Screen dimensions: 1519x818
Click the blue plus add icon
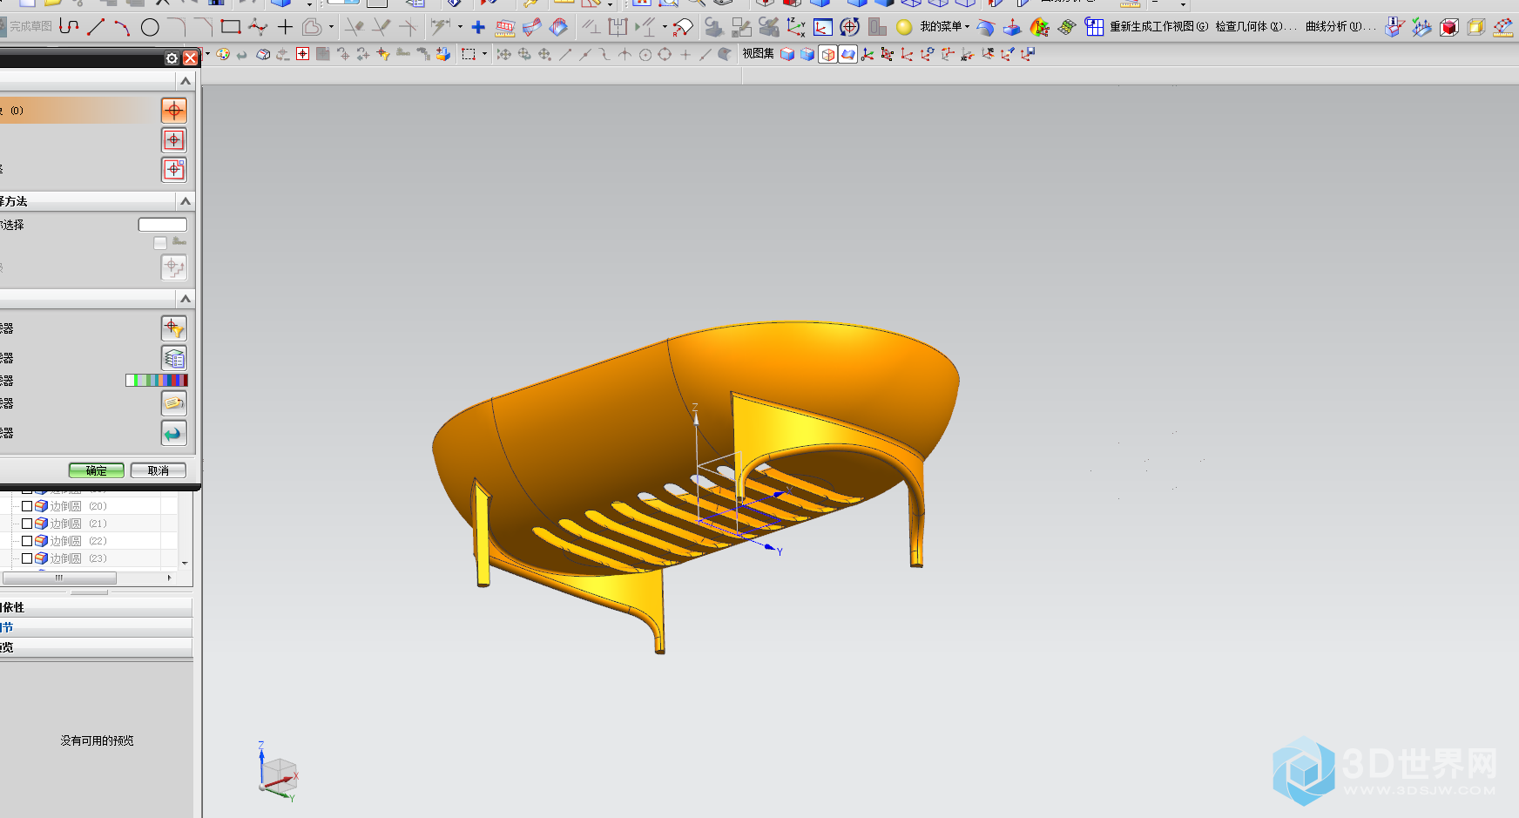[478, 28]
